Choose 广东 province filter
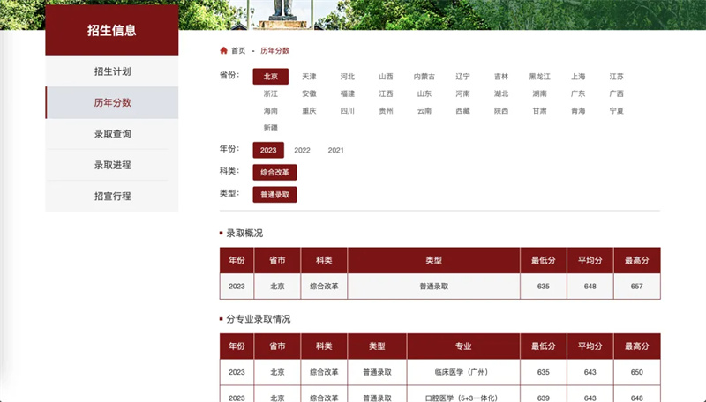This screenshot has width=706, height=402. 578,93
